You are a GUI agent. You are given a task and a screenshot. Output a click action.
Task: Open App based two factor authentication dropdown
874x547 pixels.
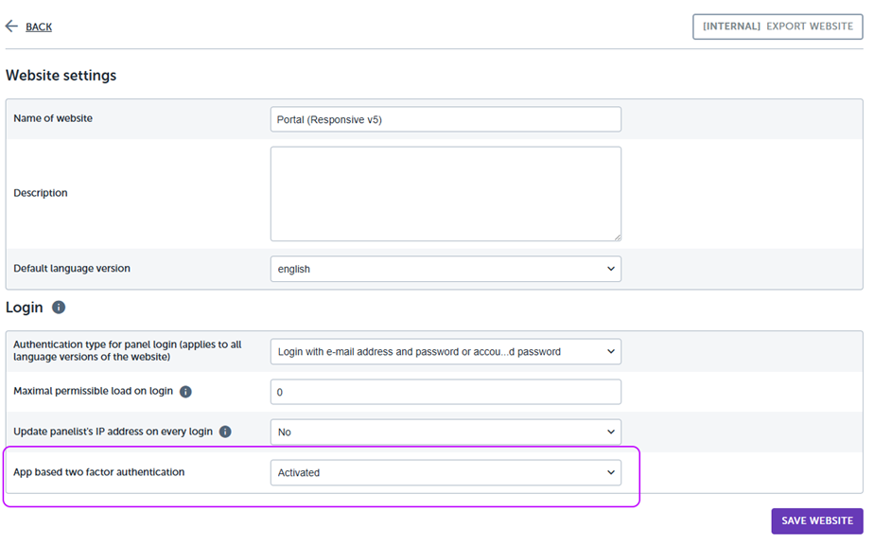click(x=446, y=472)
